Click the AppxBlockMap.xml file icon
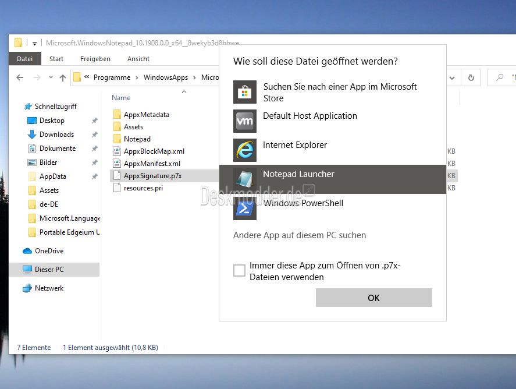Image resolution: width=516 pixels, height=389 pixels. point(117,151)
